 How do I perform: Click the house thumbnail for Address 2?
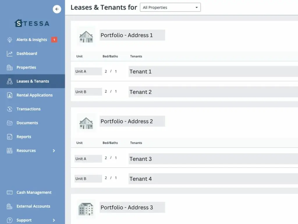coord(86,123)
